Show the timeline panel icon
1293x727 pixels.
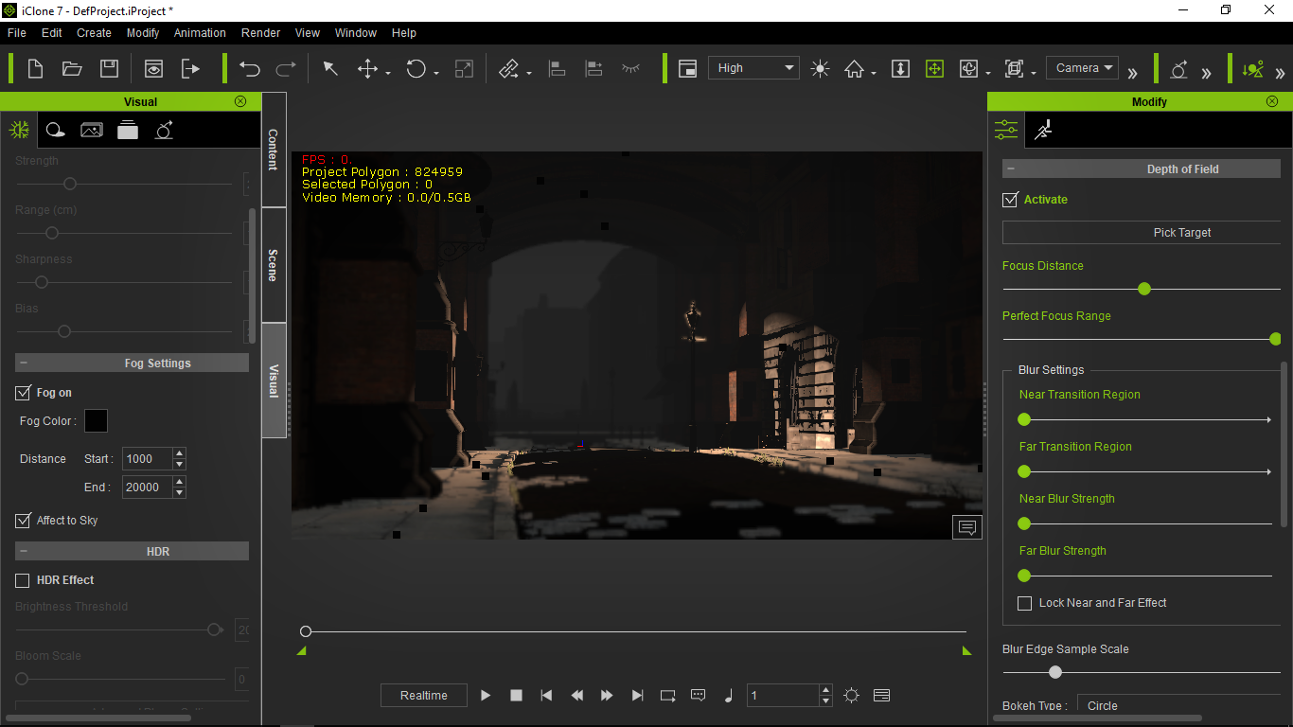[x=881, y=696]
